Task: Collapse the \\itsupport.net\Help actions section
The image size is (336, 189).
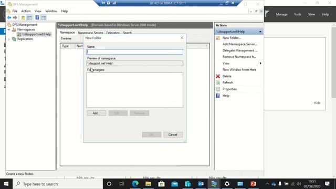Action: (260, 31)
